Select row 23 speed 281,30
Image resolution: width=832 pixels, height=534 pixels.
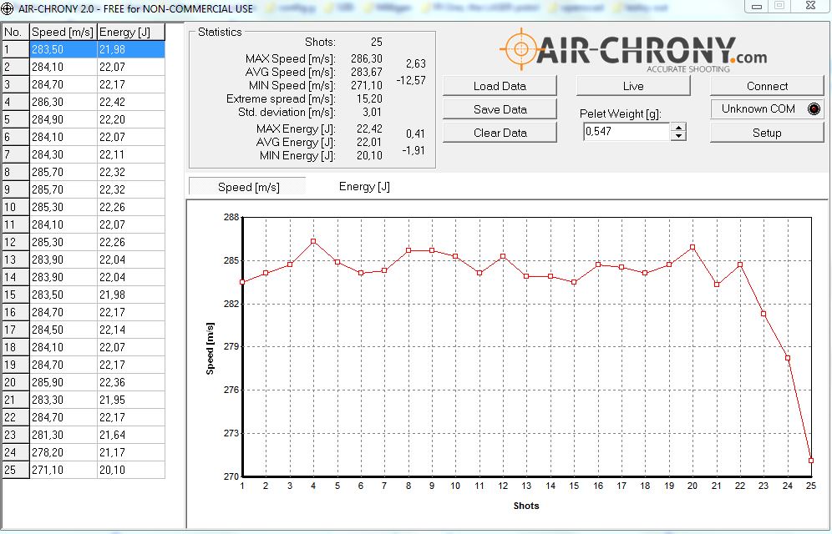point(63,435)
